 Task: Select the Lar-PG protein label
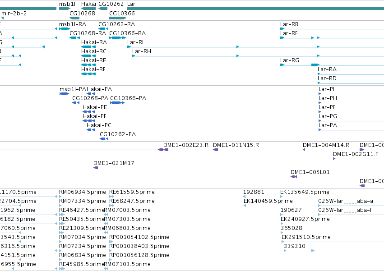click(x=328, y=116)
